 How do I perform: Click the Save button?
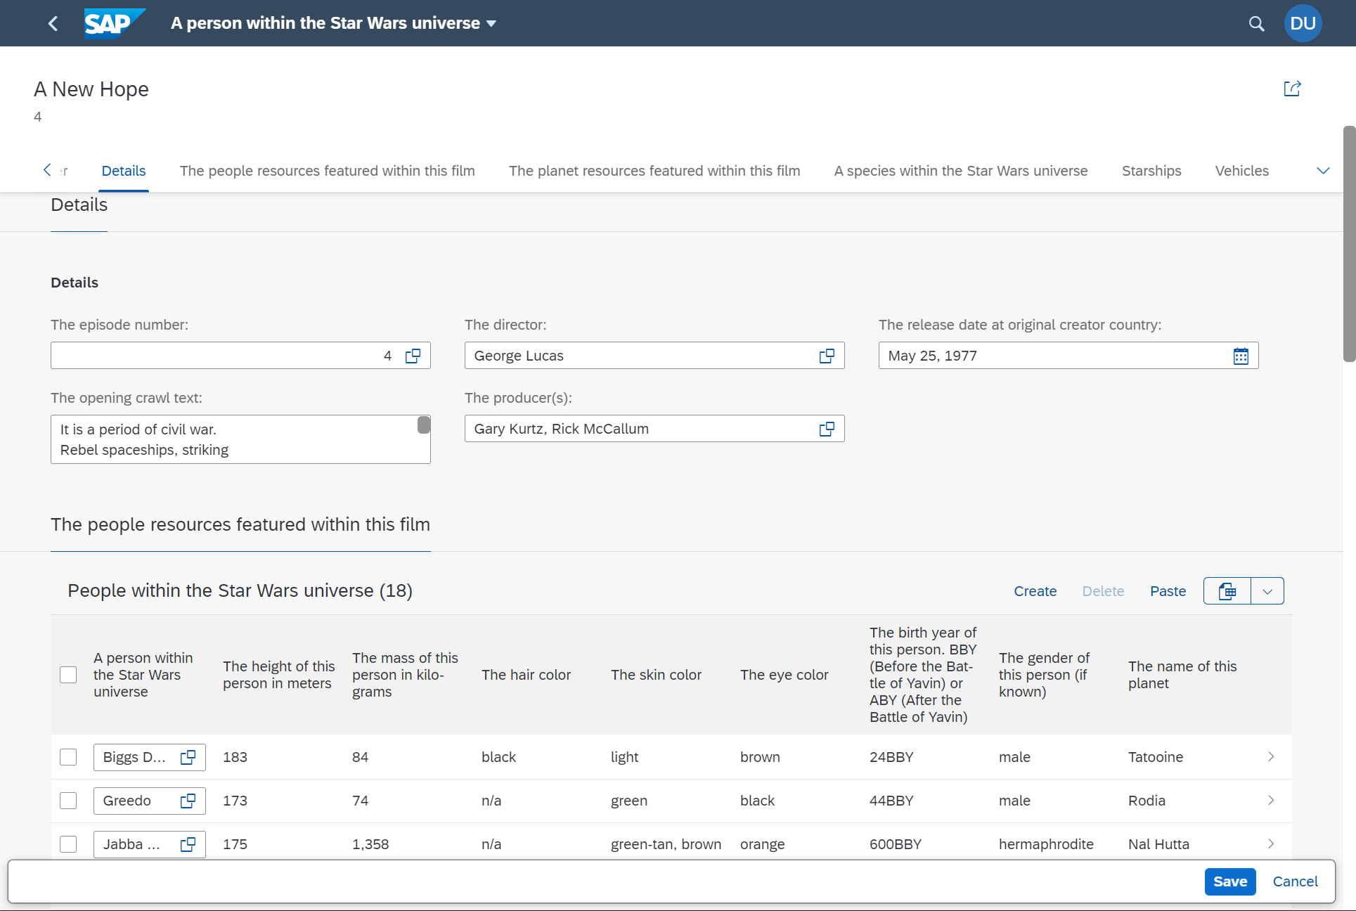[x=1229, y=881]
